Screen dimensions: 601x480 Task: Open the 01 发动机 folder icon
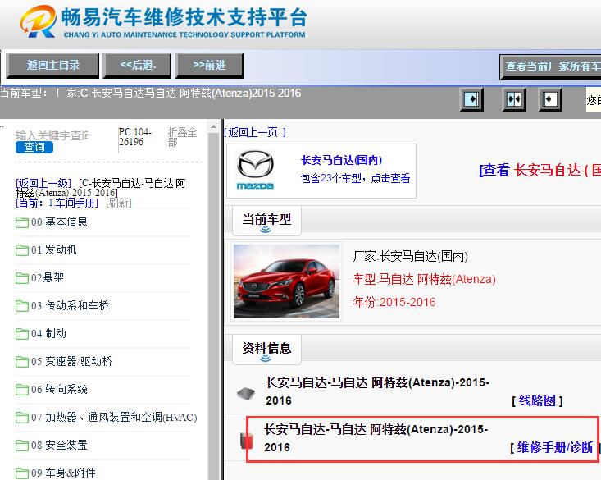click(x=22, y=250)
